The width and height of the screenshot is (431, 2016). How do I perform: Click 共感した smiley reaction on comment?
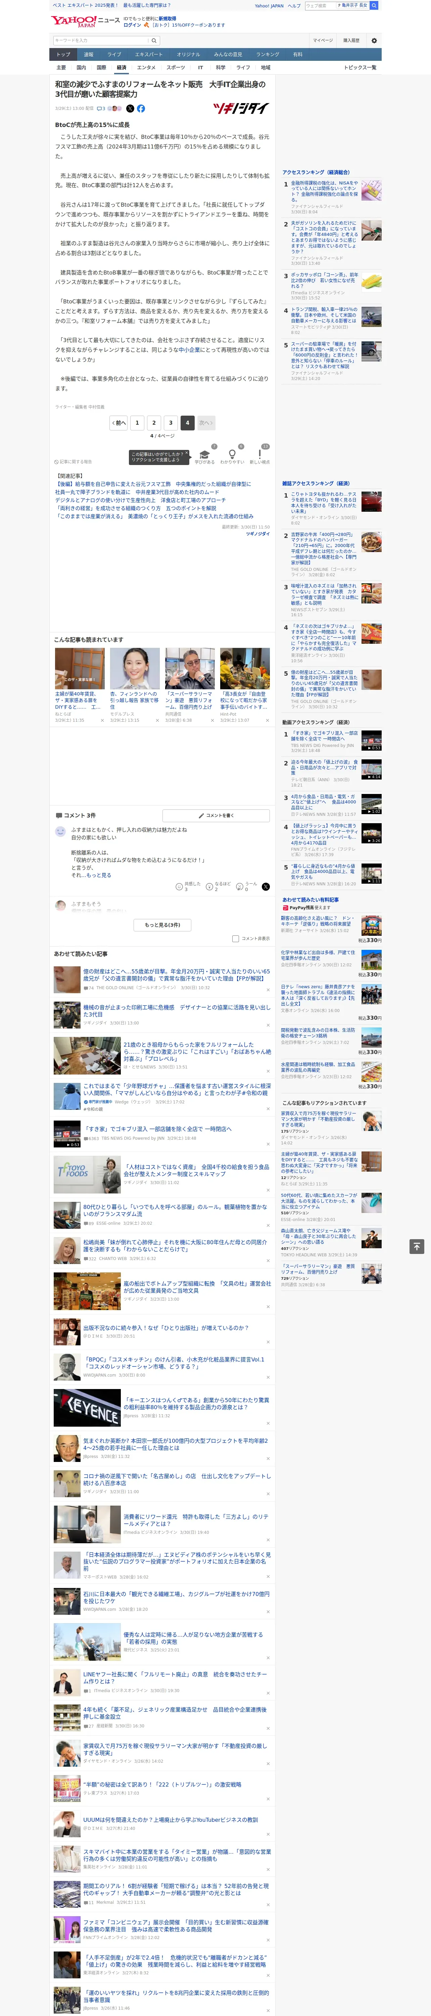point(189,886)
